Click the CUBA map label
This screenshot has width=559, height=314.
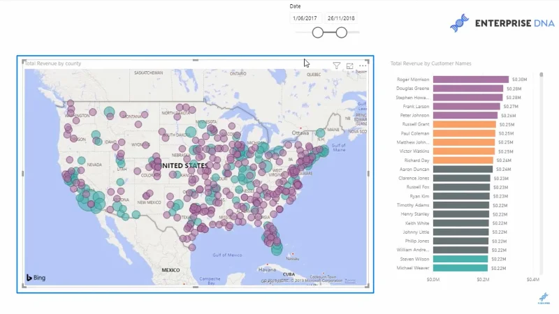(x=289, y=274)
